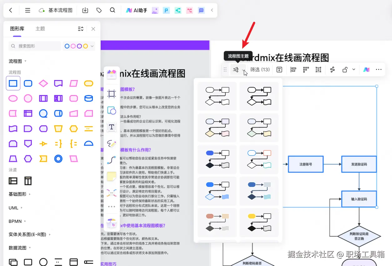The height and width of the screenshot is (266, 392).
Task: Open the lock options dropdown arrow
Action: 354,69
